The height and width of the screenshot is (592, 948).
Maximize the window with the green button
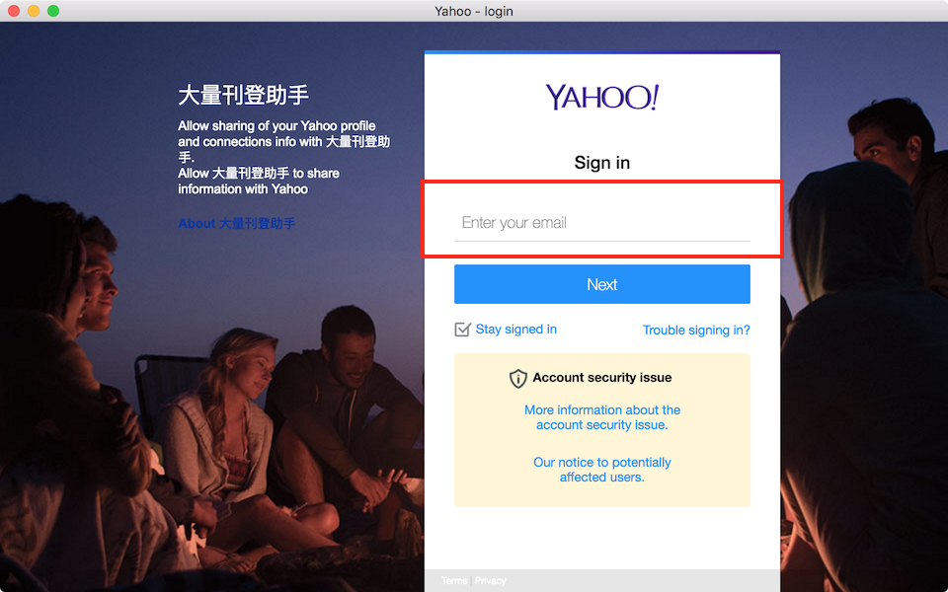point(53,11)
